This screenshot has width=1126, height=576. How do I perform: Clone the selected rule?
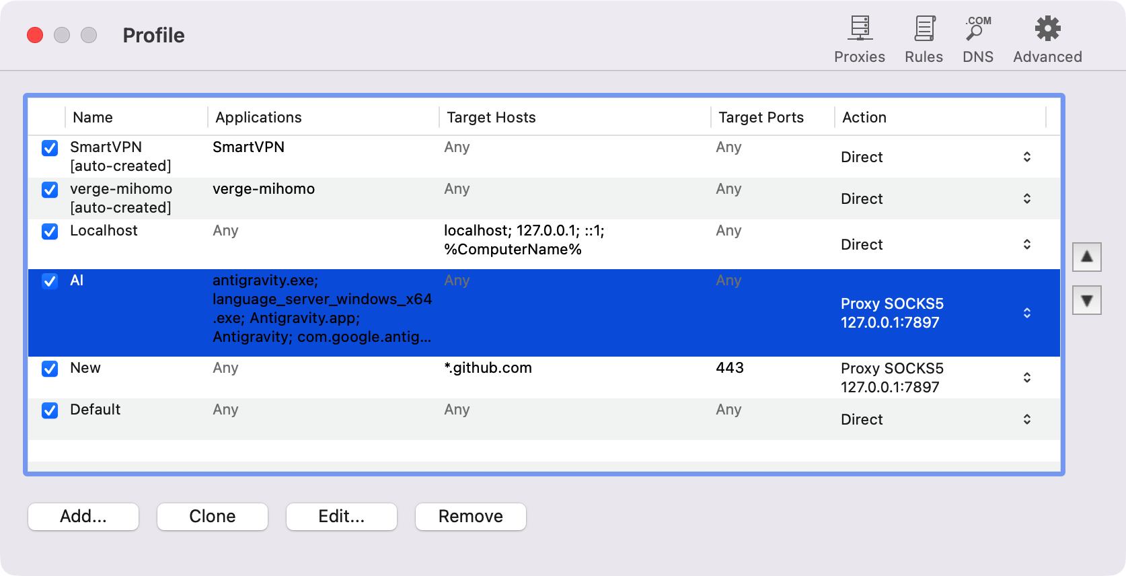click(213, 517)
